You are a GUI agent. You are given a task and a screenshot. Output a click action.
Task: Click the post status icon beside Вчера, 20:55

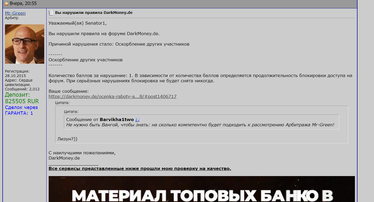coord(7,4)
